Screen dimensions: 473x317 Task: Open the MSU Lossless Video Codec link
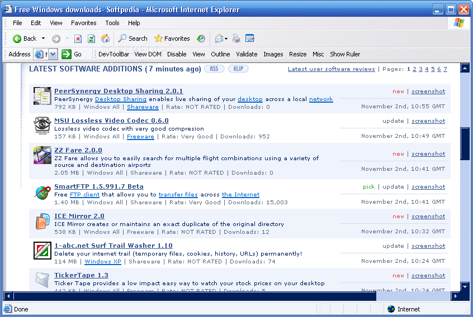pyautogui.click(x=111, y=121)
